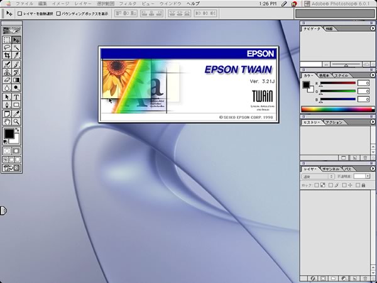This screenshot has height=283, width=377.
Task: Click the Navigator zoom slider
Action: 346,64
